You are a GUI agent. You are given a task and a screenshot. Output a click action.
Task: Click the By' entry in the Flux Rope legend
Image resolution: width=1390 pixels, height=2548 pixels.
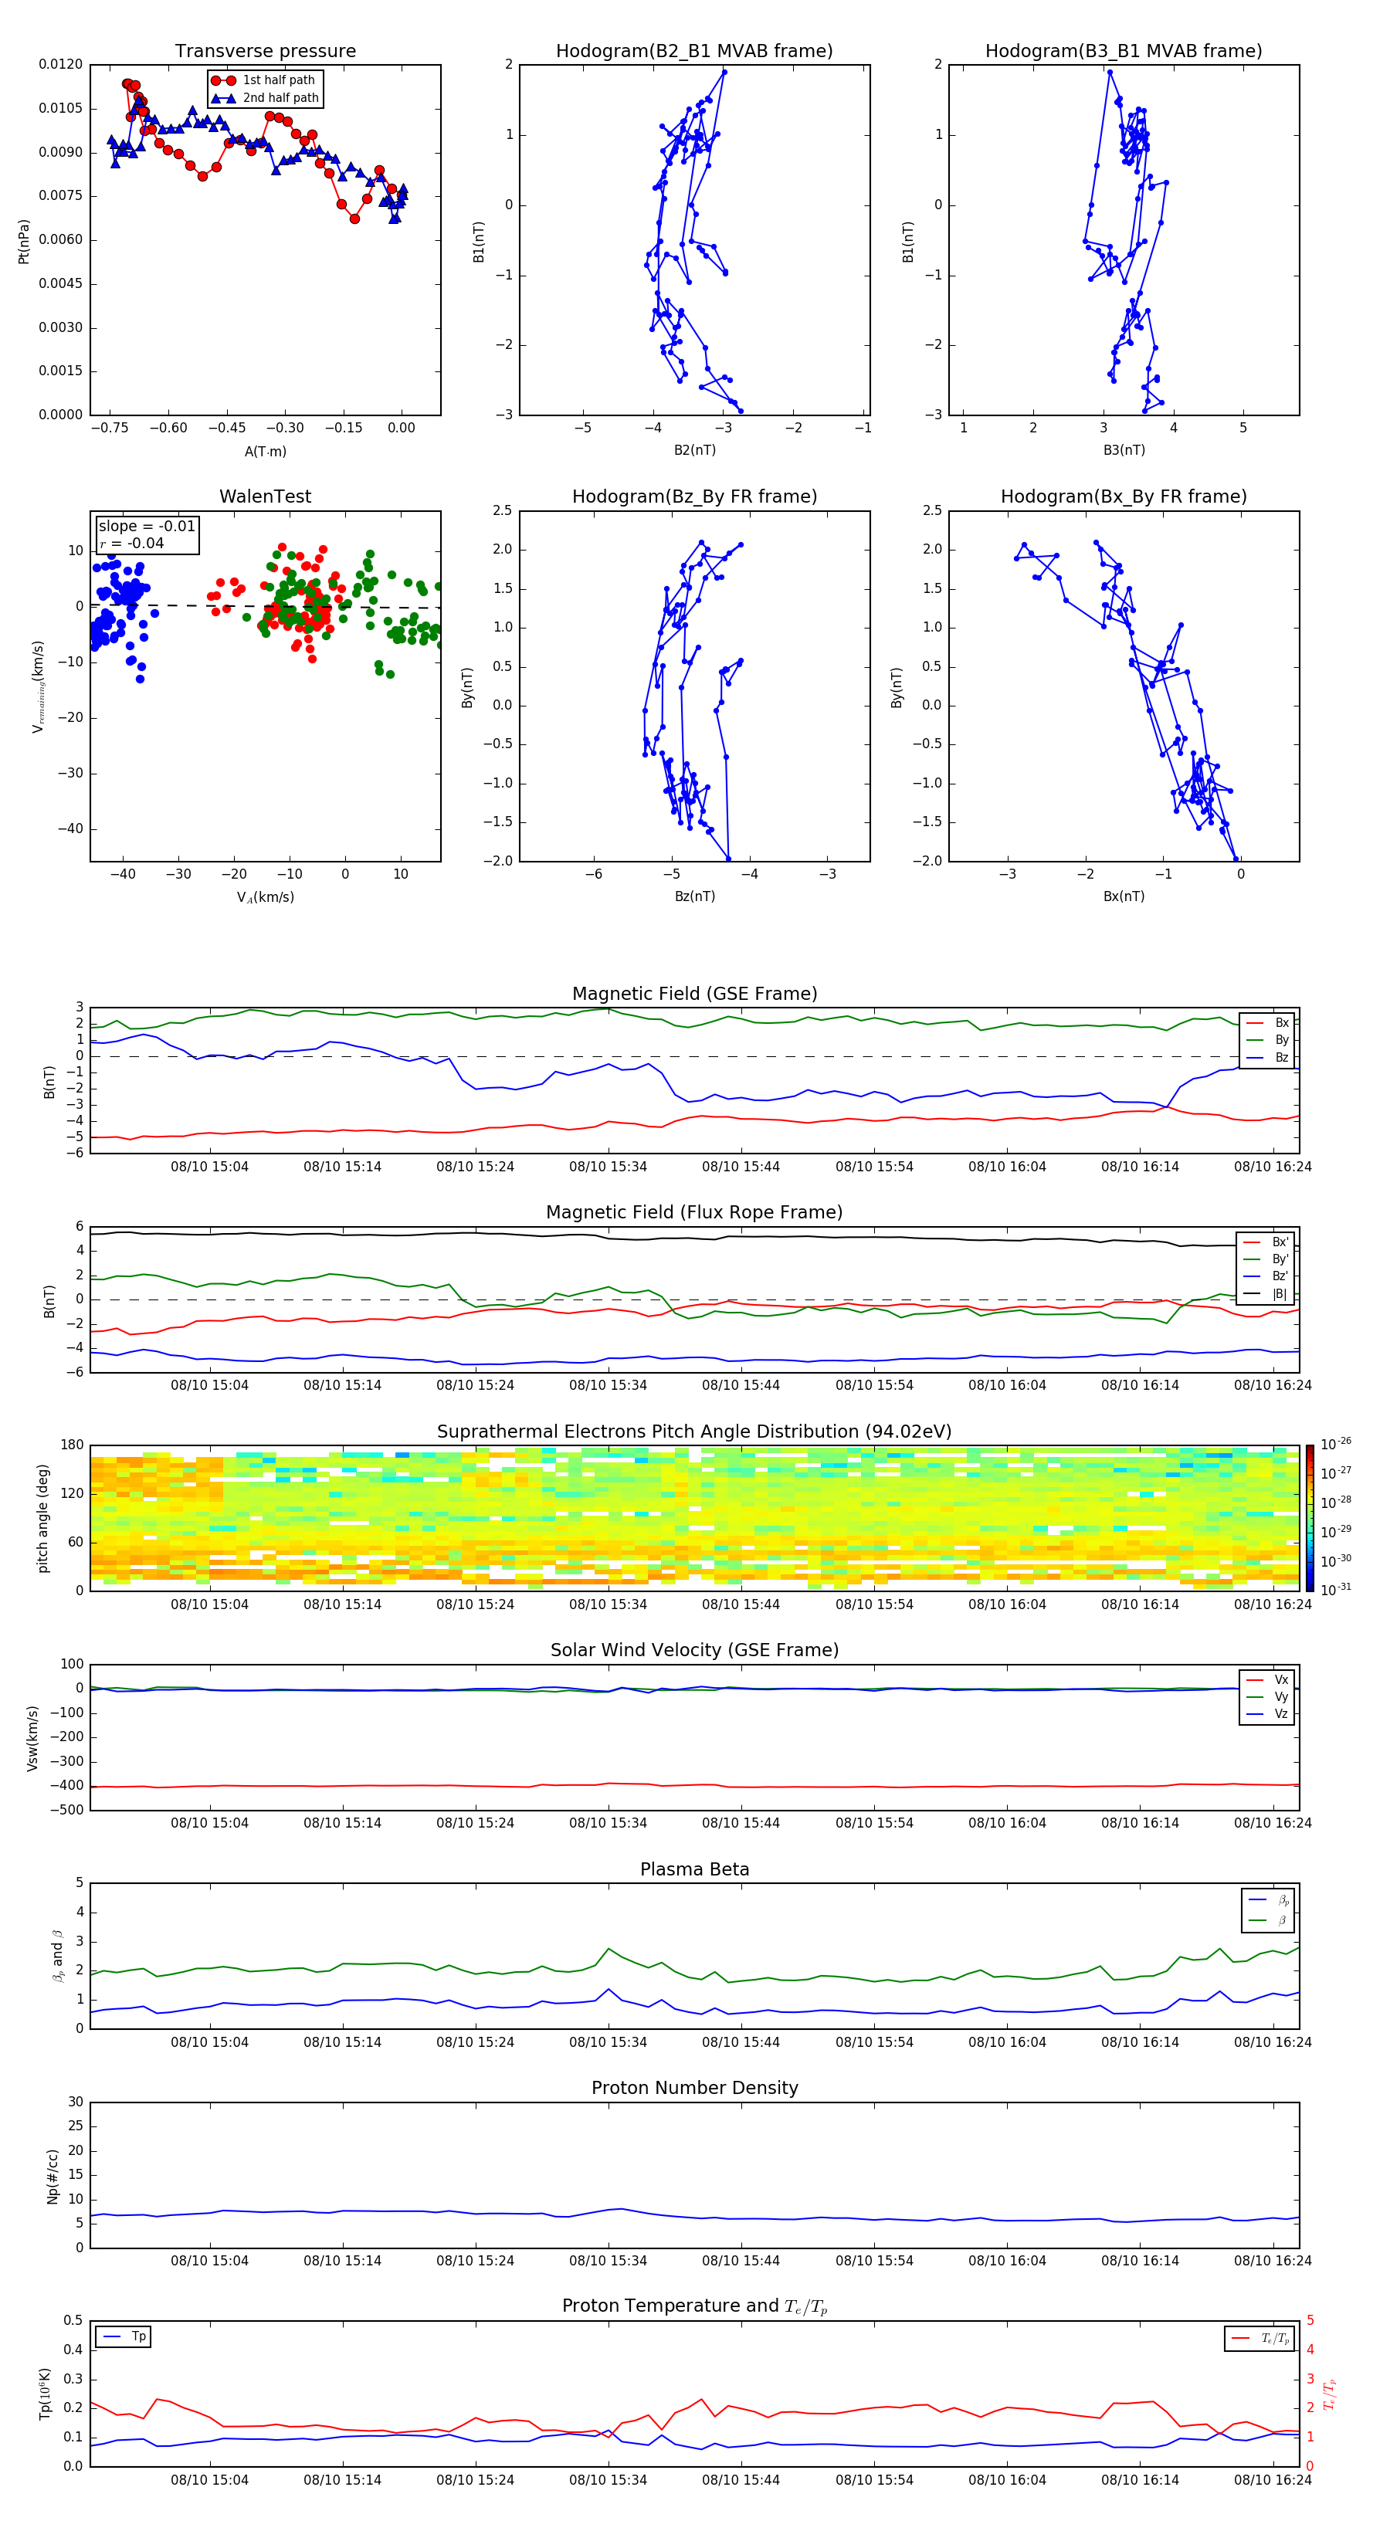pos(1266,1259)
